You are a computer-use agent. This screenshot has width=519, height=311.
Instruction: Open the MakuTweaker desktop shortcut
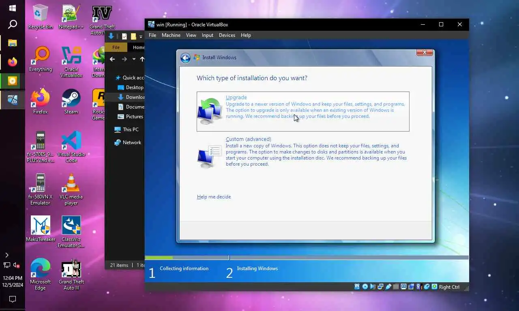pyautogui.click(x=40, y=229)
